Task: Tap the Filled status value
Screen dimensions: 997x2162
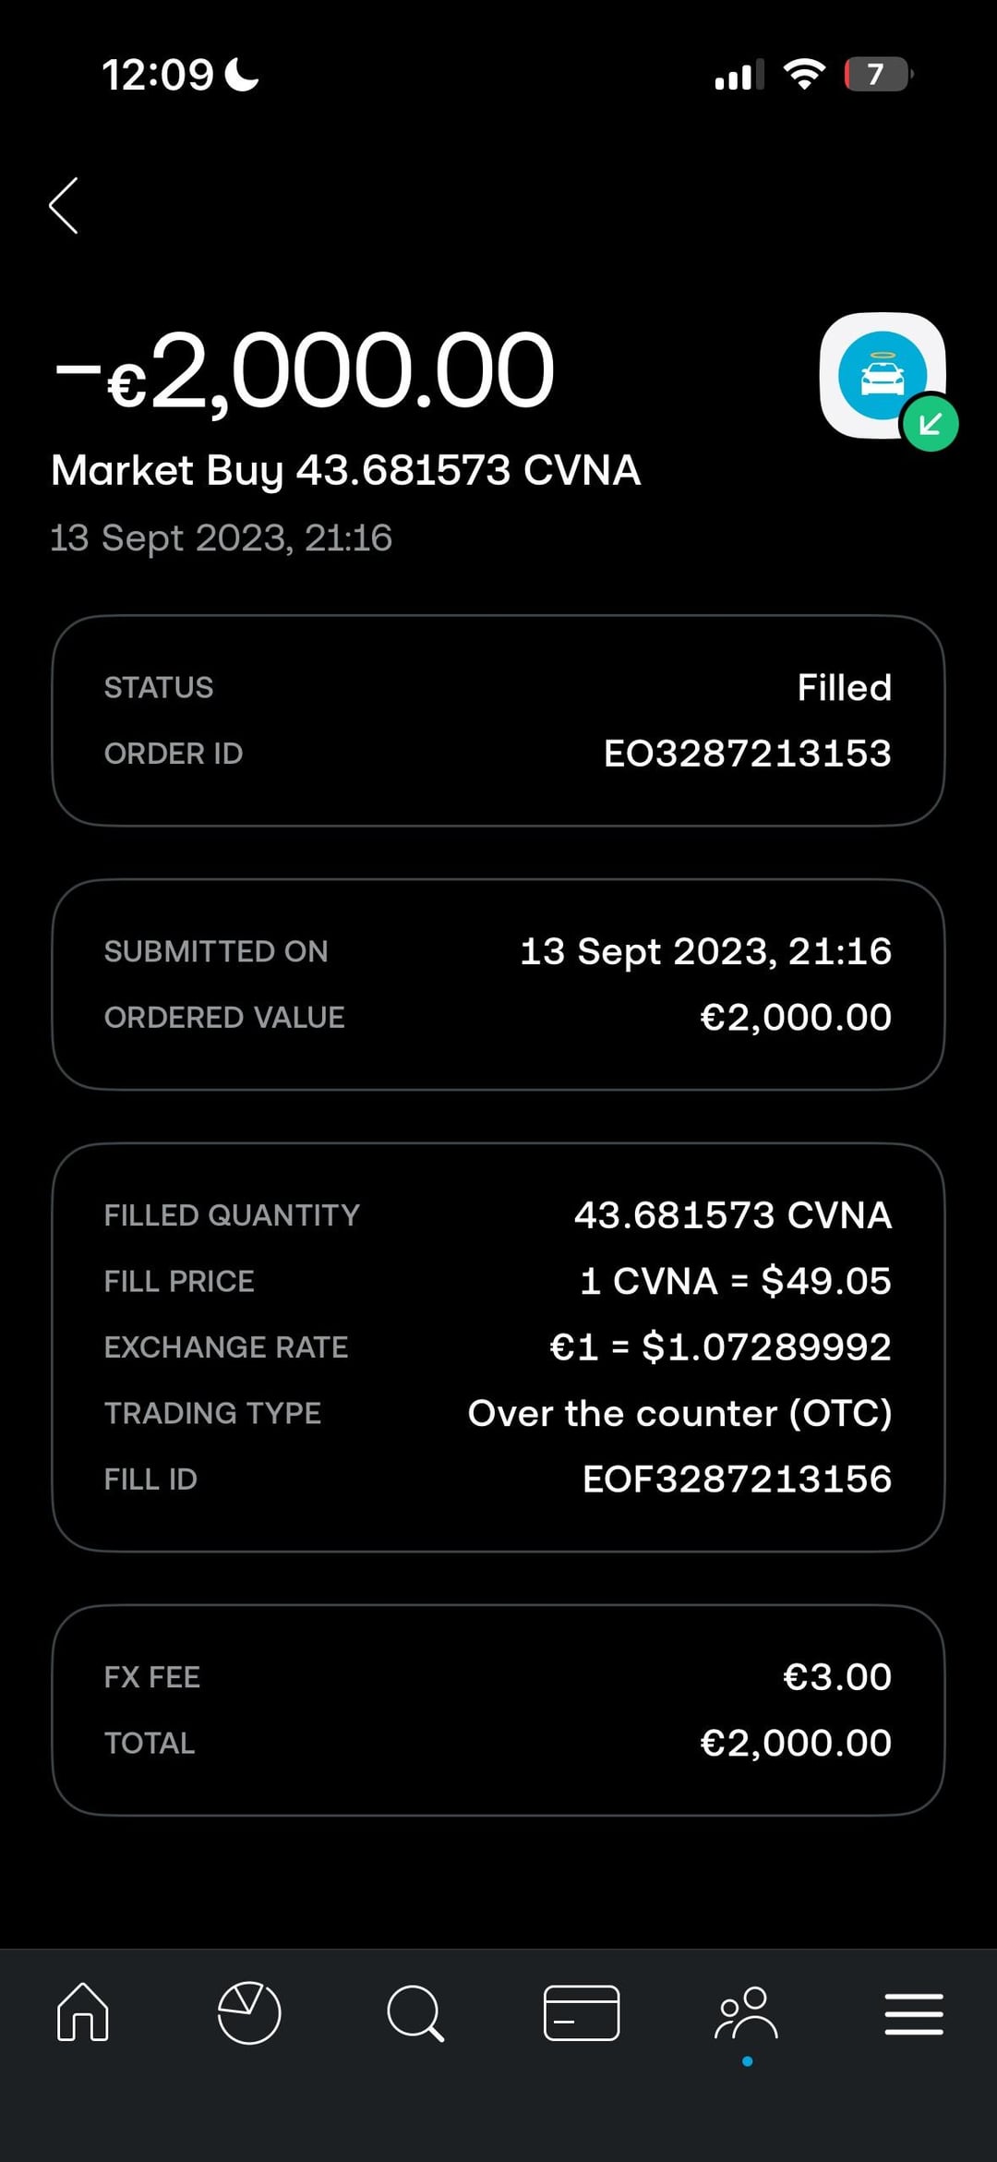Action: [844, 688]
